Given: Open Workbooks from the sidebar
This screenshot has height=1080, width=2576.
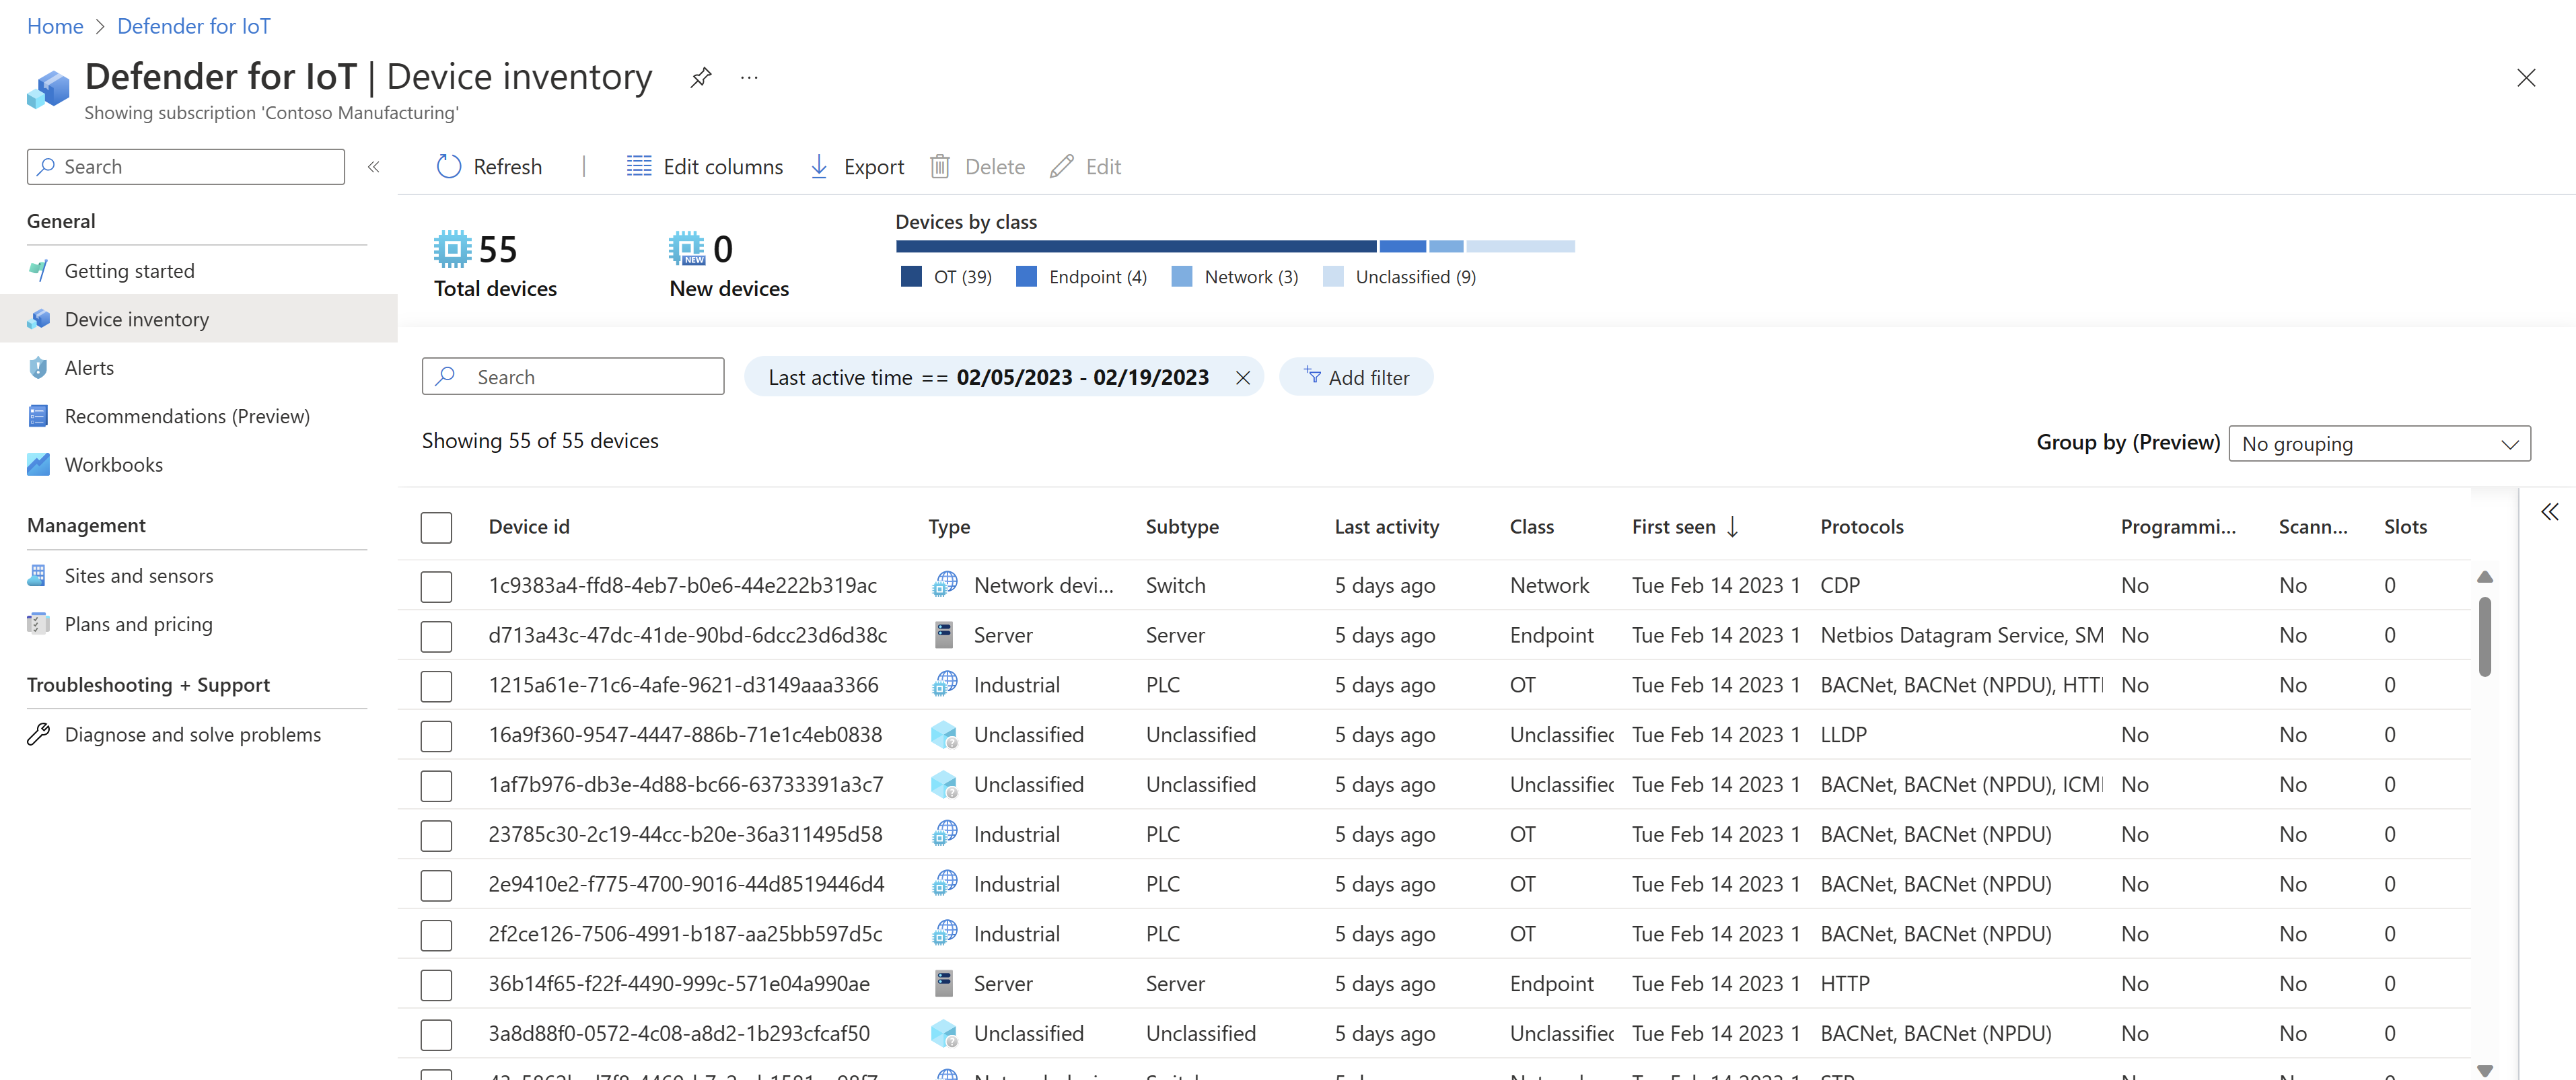Looking at the screenshot, I should 113,464.
